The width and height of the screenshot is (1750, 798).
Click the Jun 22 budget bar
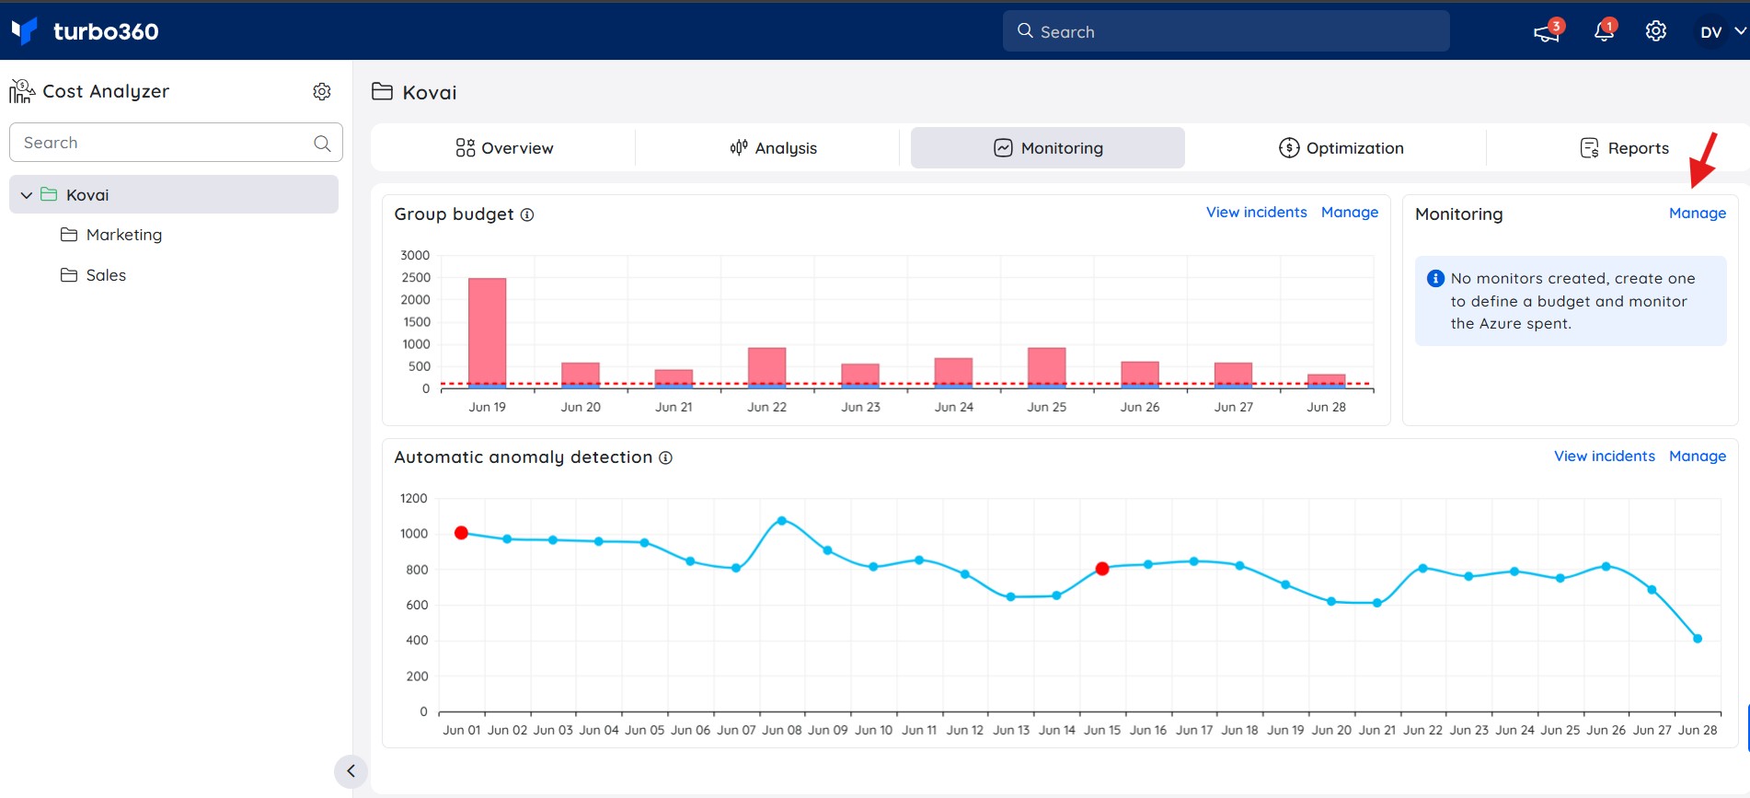click(766, 367)
